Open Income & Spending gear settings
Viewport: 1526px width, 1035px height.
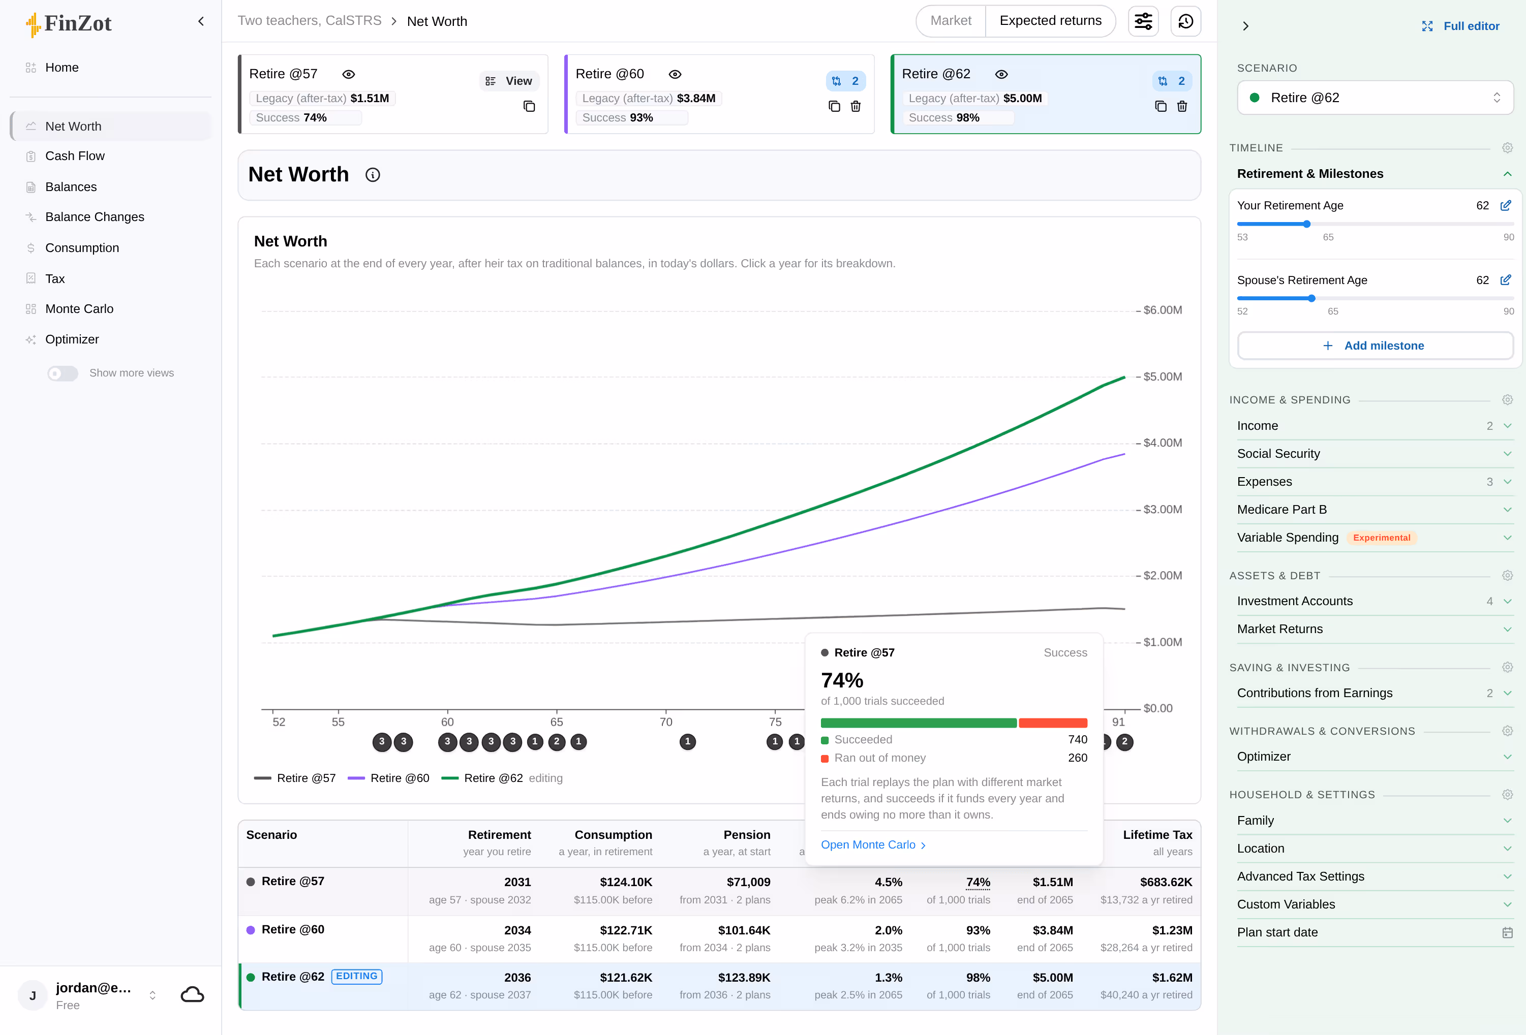[x=1508, y=400]
